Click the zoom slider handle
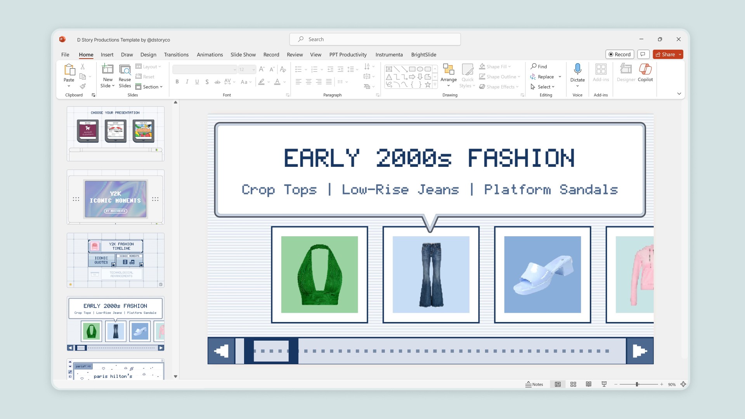The image size is (745, 419). tap(637, 384)
